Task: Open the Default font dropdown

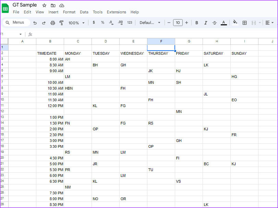Action: coord(150,23)
